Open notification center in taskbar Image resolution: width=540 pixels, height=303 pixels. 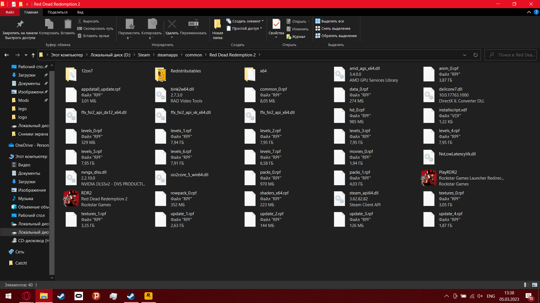point(529,296)
